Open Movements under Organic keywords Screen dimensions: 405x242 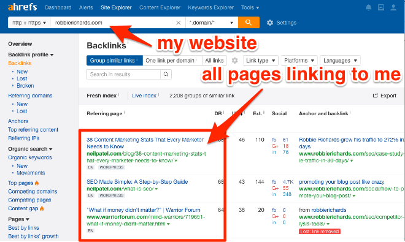click(x=31, y=173)
